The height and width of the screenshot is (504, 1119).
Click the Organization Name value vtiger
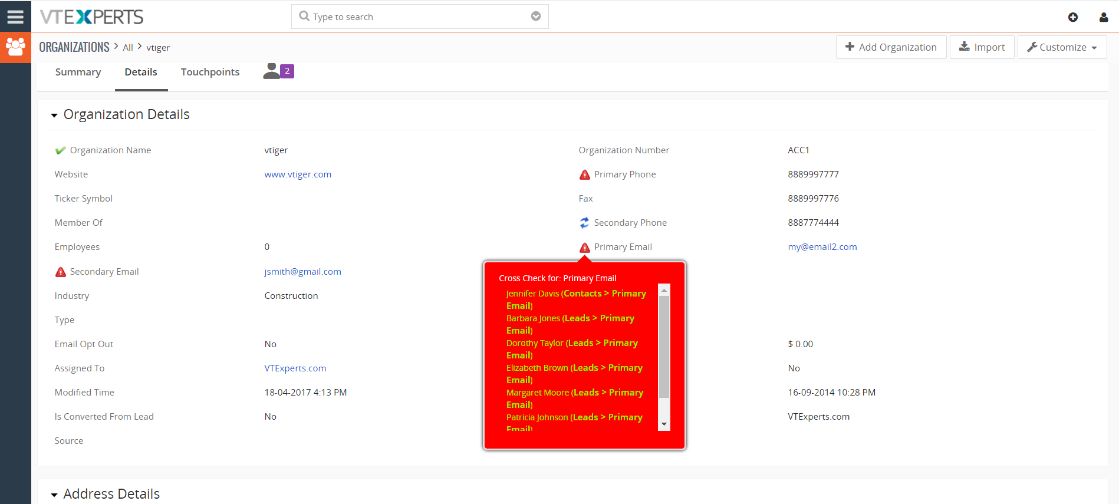pos(276,150)
